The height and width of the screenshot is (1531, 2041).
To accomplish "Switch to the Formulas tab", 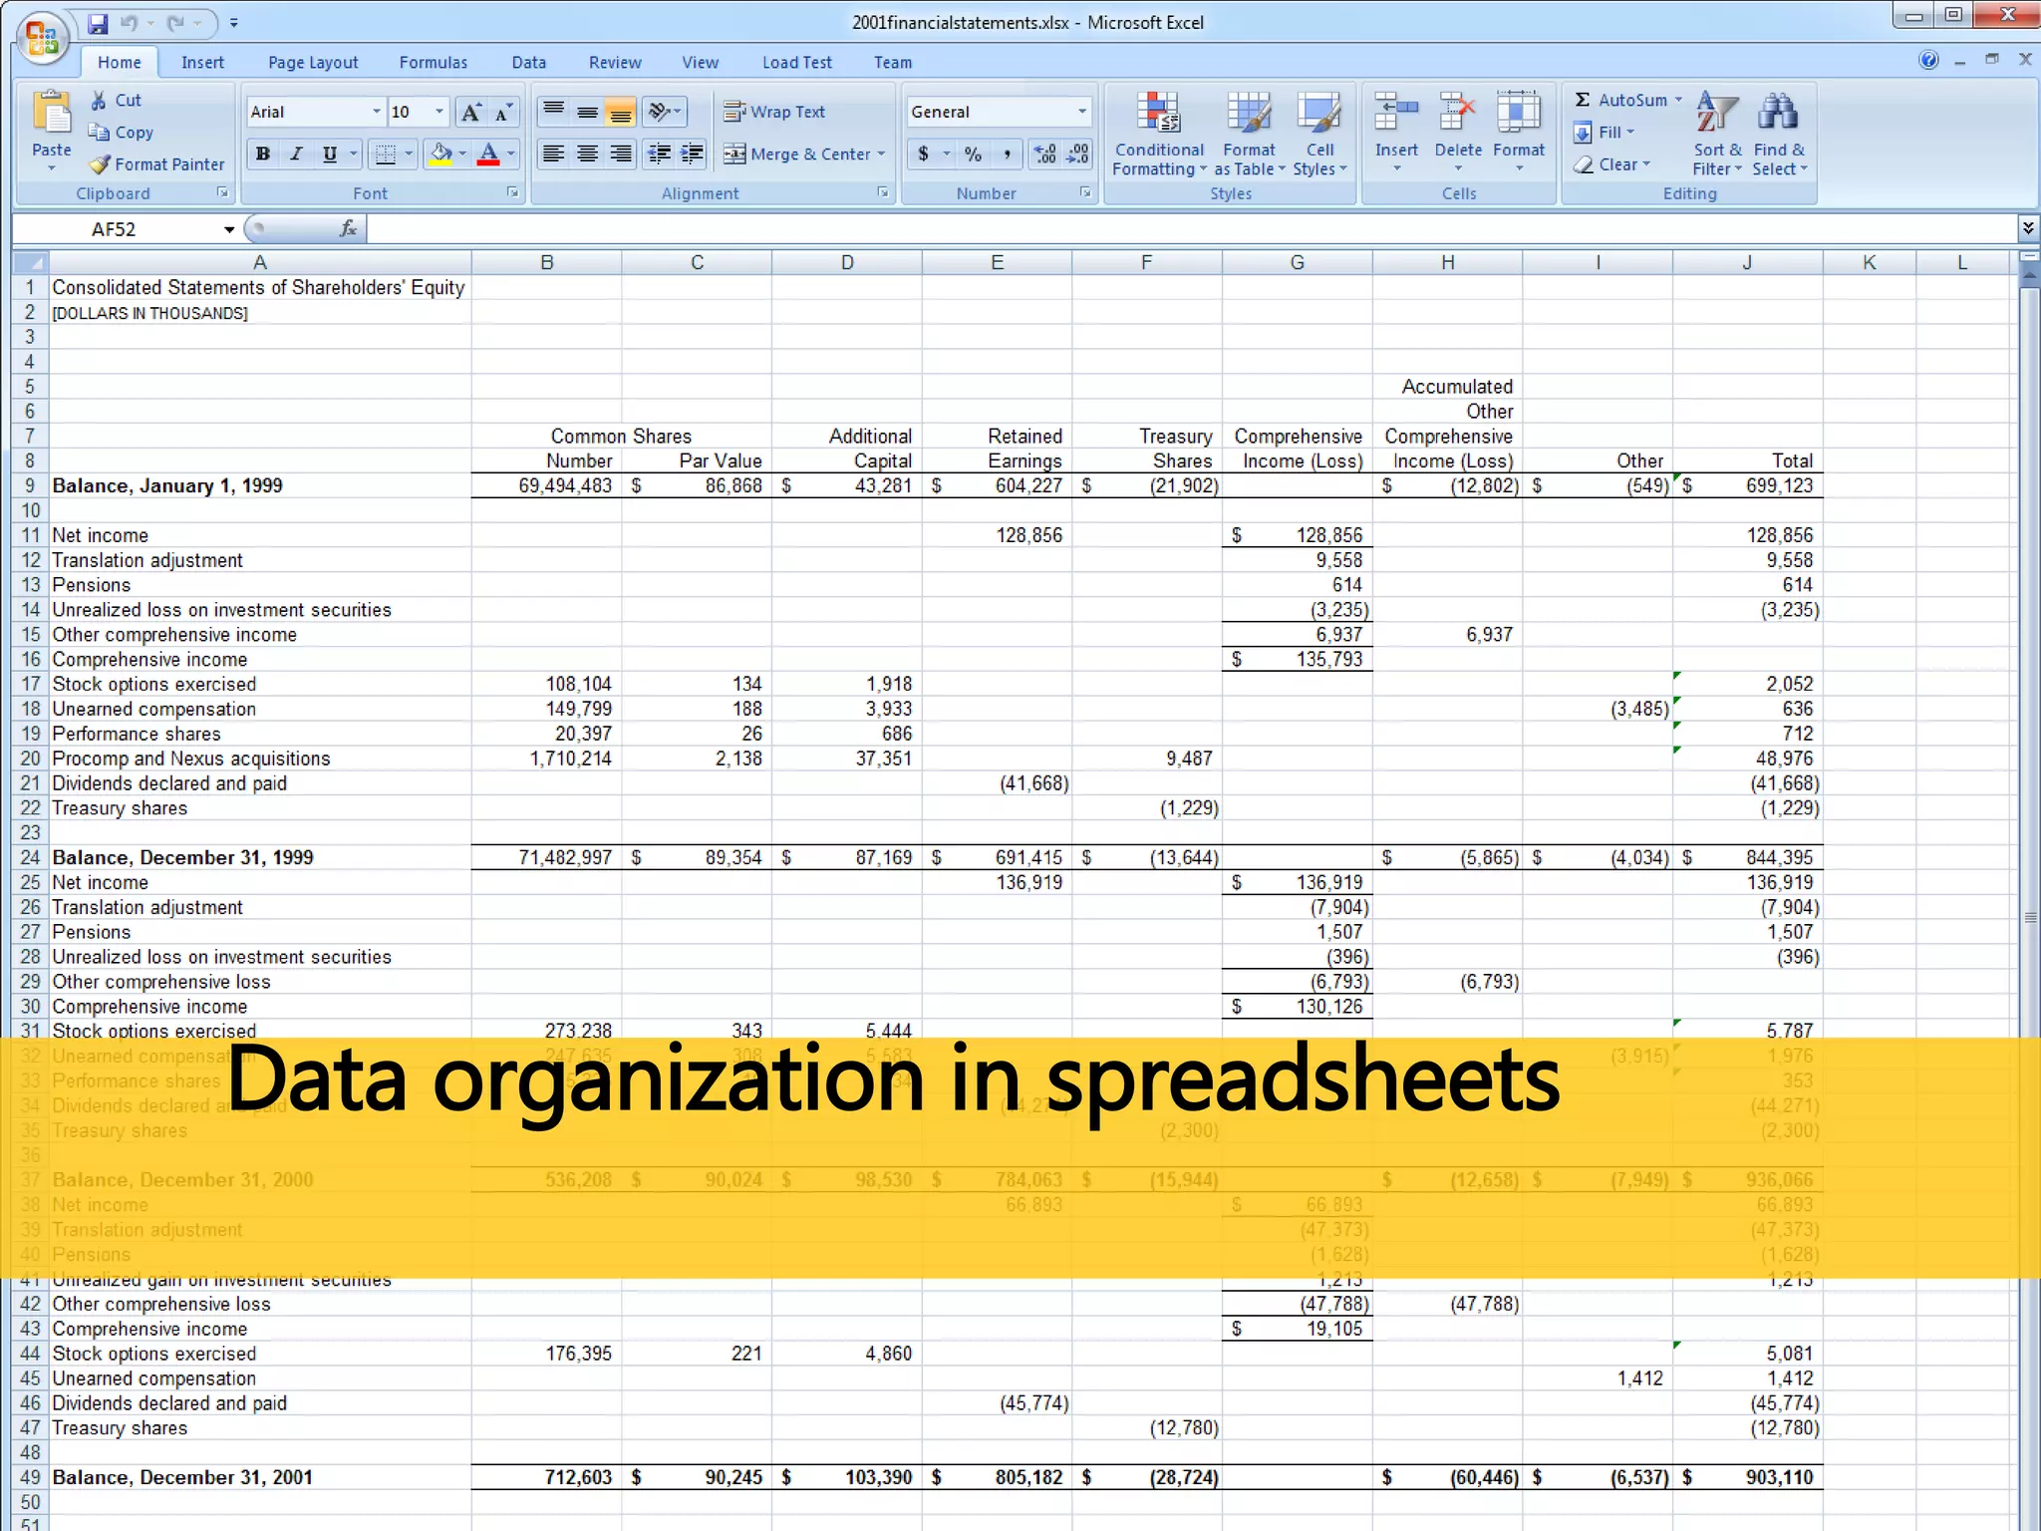I will click(x=433, y=62).
